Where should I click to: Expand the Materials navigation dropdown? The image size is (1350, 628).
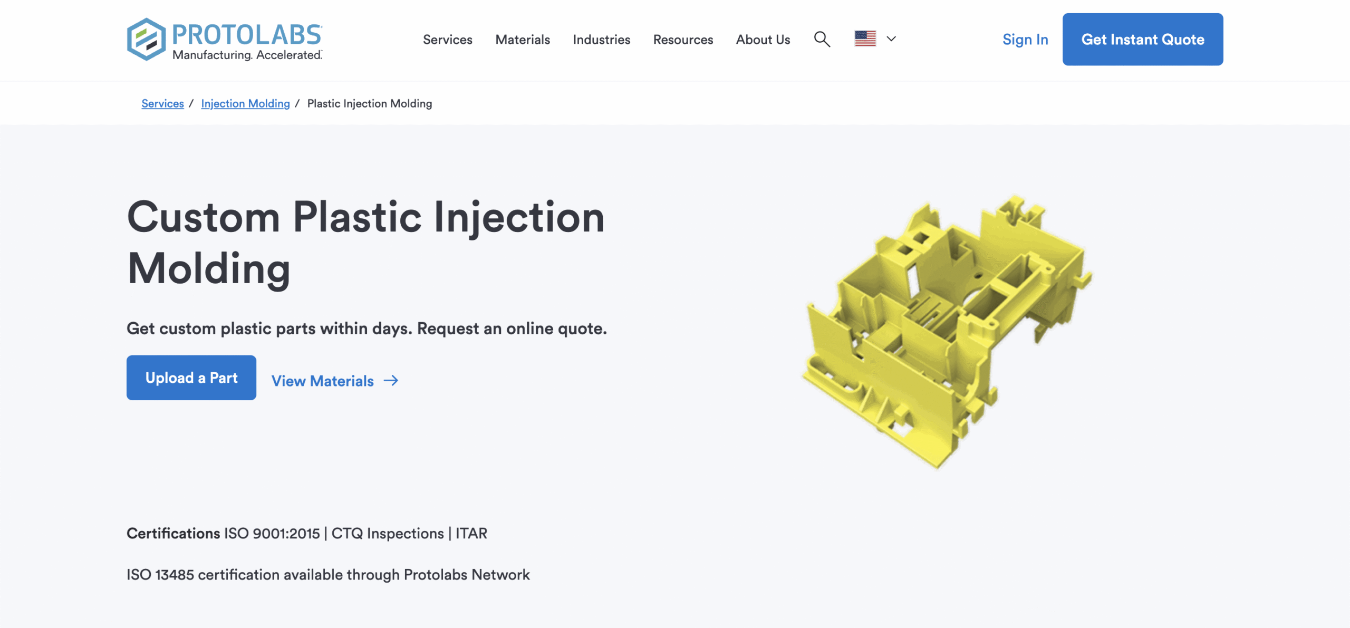click(x=522, y=40)
